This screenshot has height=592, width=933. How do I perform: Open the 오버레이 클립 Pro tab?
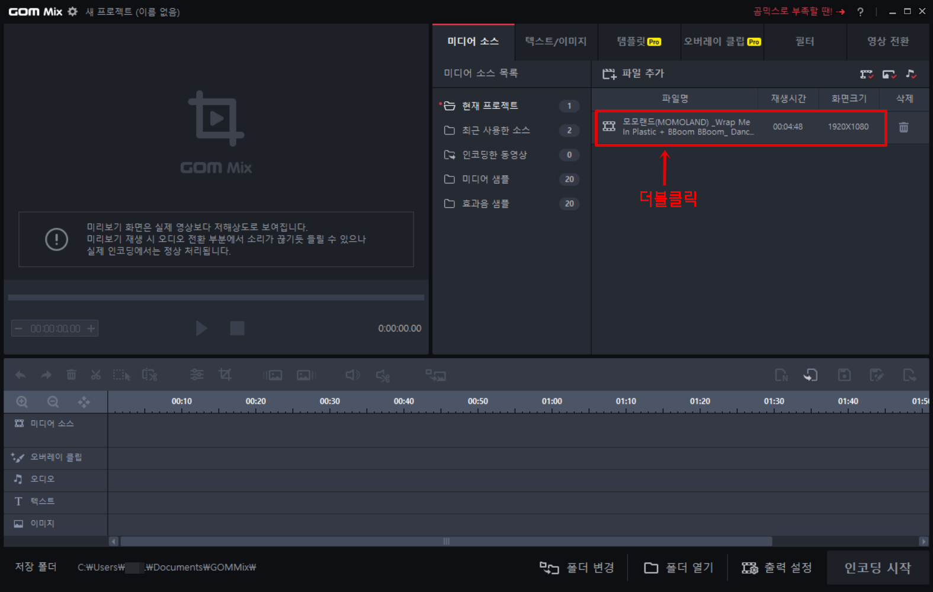click(x=722, y=41)
